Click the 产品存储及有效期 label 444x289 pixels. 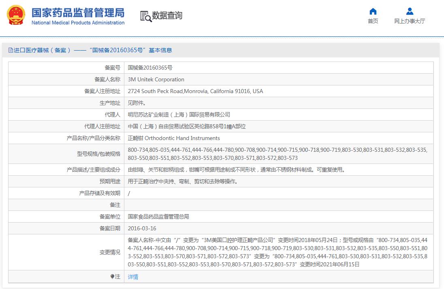click(100, 193)
